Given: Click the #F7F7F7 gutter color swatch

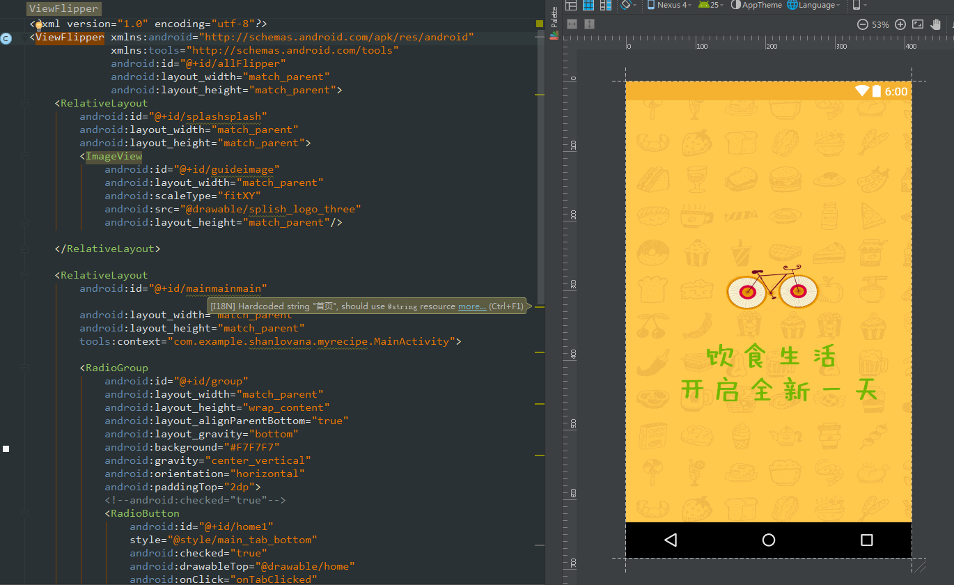Looking at the screenshot, I should pos(6,448).
